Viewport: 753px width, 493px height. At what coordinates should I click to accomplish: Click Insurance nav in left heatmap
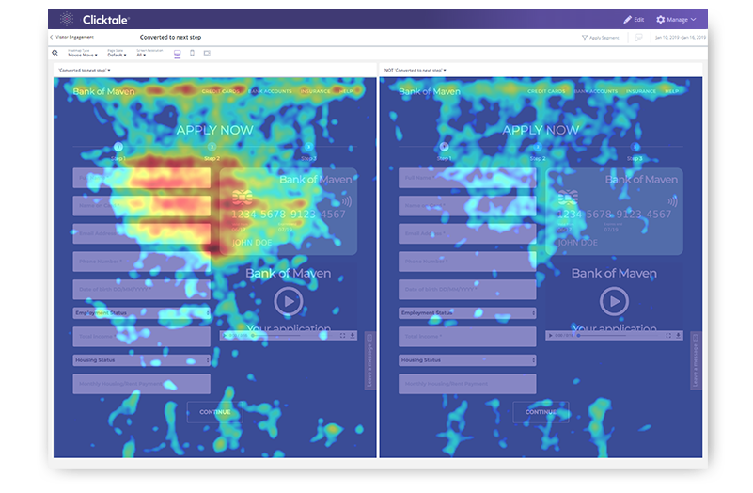(x=315, y=91)
